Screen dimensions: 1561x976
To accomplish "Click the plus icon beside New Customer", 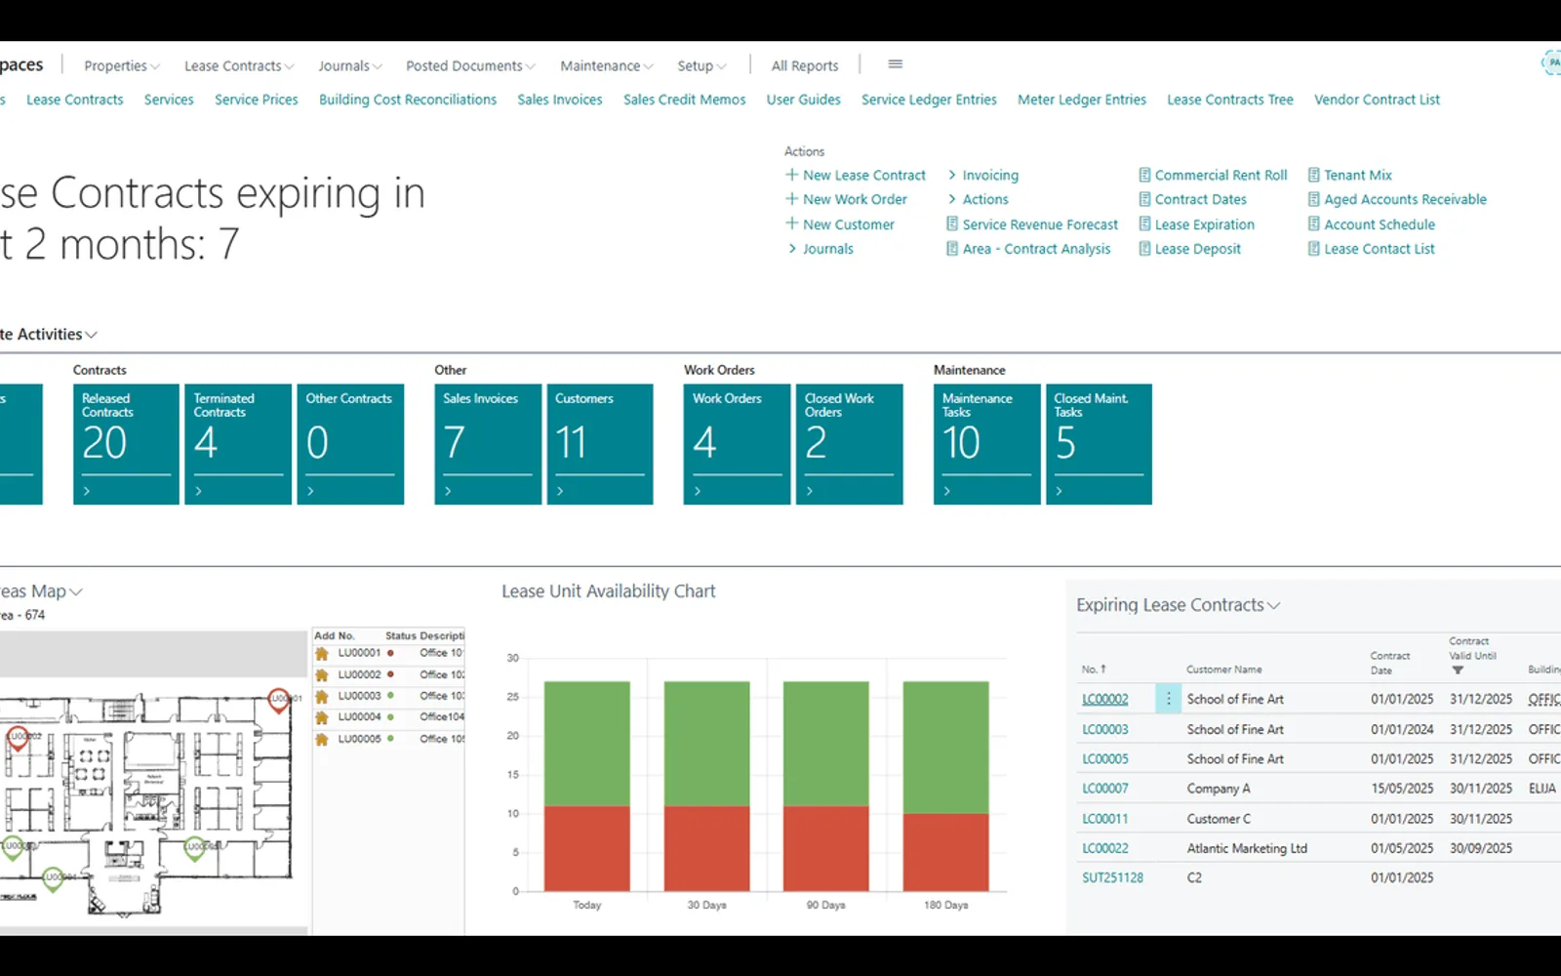I will (x=791, y=224).
